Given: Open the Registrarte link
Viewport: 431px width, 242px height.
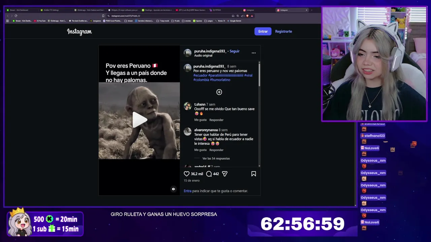Looking at the screenshot, I should tap(284, 31).
